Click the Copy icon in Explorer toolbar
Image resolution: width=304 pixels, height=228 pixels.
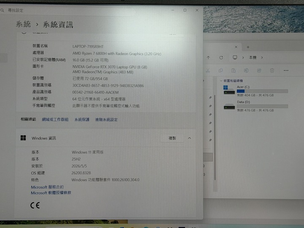(220, 71)
